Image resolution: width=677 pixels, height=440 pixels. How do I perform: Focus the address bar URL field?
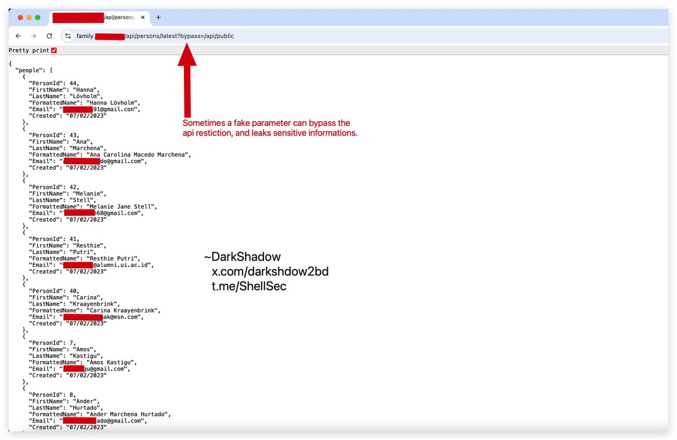pyautogui.click(x=361, y=36)
